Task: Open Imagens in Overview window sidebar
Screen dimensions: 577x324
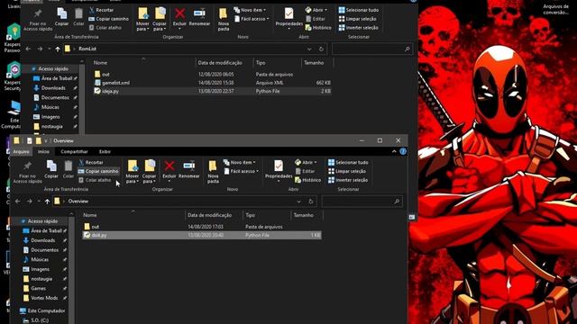Action: click(x=40, y=269)
